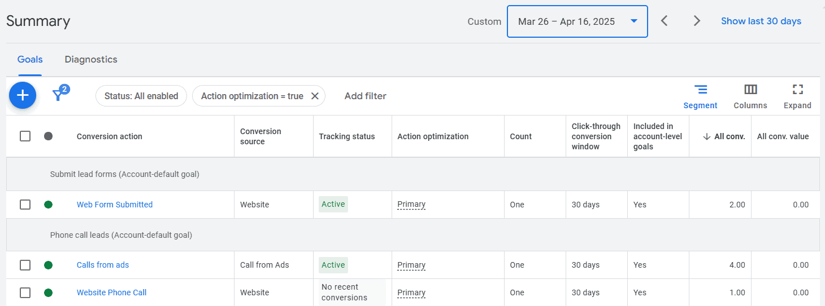
Task: Check the select-all header checkbox
Action: [25, 136]
